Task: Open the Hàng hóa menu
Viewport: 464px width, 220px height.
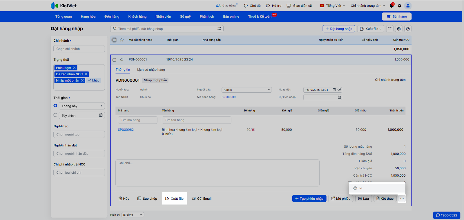Action: point(88,16)
